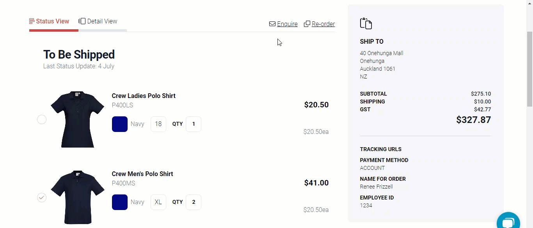Click the Enquire link
Viewport: 533px width, 228px height.
point(287,24)
